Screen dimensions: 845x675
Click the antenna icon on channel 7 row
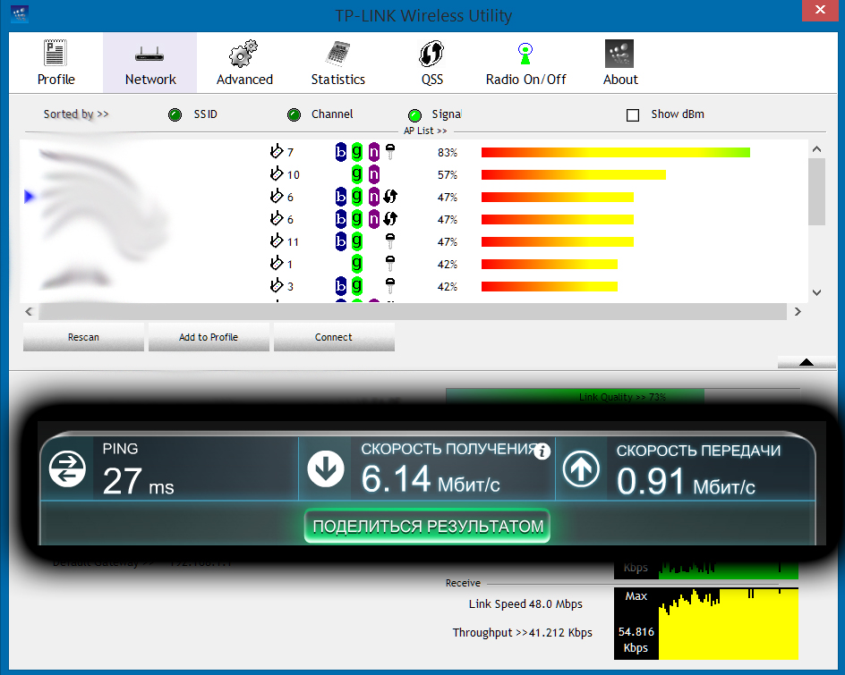(277, 151)
